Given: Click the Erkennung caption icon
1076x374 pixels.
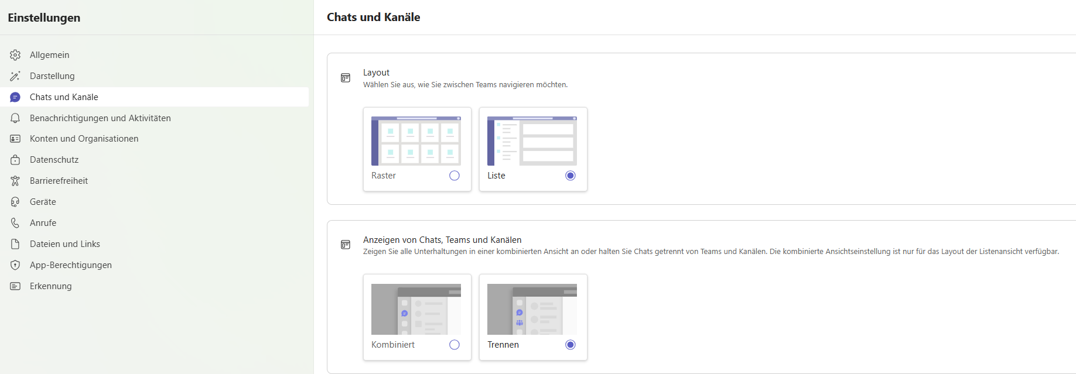Looking at the screenshot, I should 15,286.
